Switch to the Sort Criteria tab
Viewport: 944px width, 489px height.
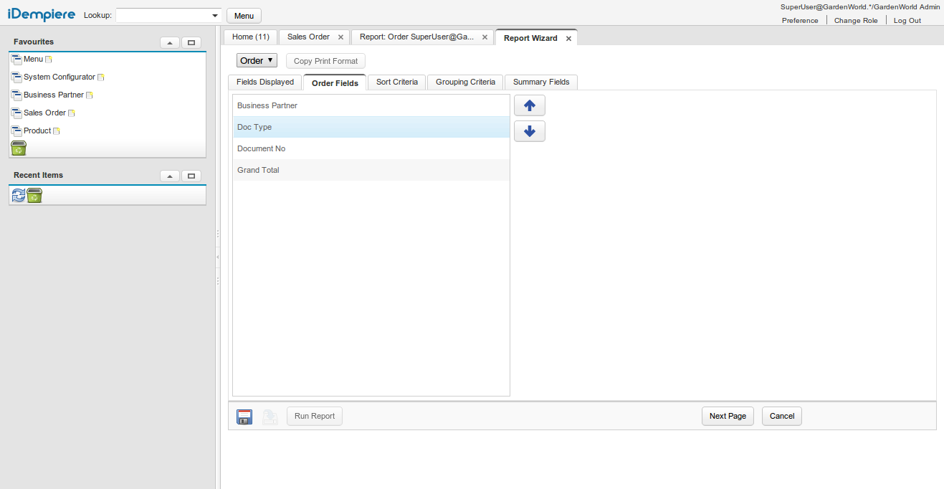click(x=396, y=82)
